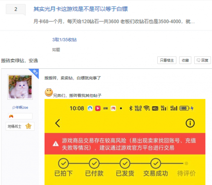The height and width of the screenshot is (185, 212).
Task: Click the 待评价 progress dot
Action: coord(187,163)
